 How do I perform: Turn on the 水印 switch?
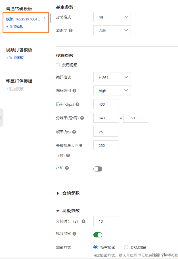[x=98, y=169]
